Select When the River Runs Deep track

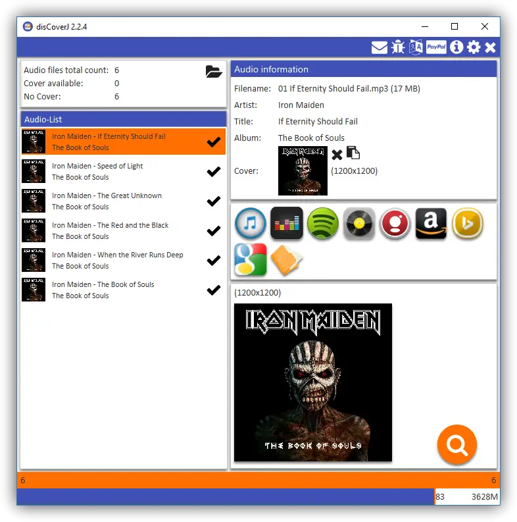[124, 260]
